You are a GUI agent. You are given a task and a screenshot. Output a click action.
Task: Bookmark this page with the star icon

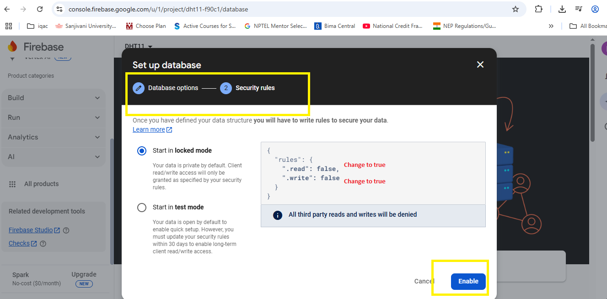tap(516, 9)
